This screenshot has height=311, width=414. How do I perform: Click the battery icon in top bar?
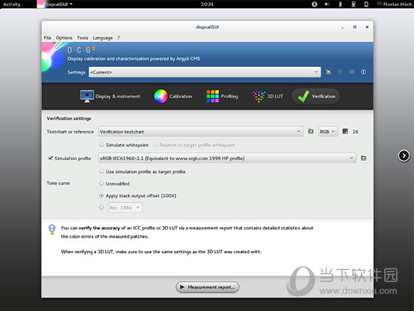366,4
